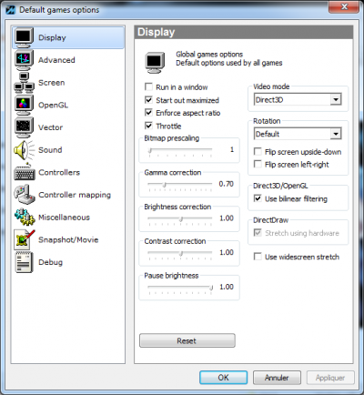364x395 pixels.
Task: Select the Screen networked monitors icon
Action: pos(24,83)
